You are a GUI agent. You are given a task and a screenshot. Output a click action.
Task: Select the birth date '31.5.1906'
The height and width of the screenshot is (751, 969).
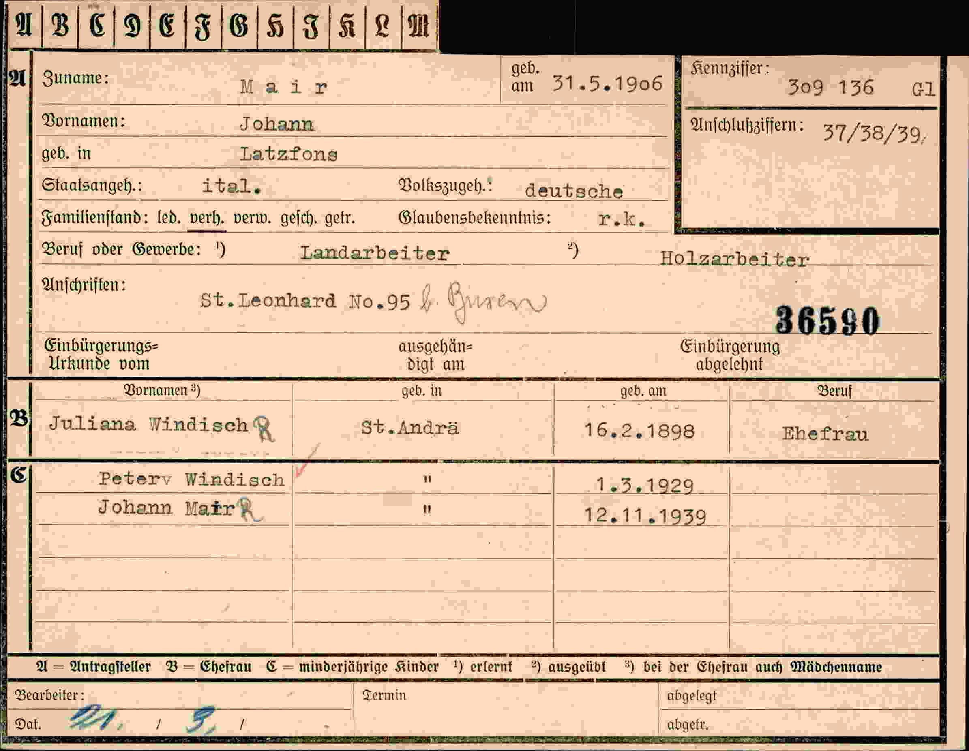click(x=607, y=83)
